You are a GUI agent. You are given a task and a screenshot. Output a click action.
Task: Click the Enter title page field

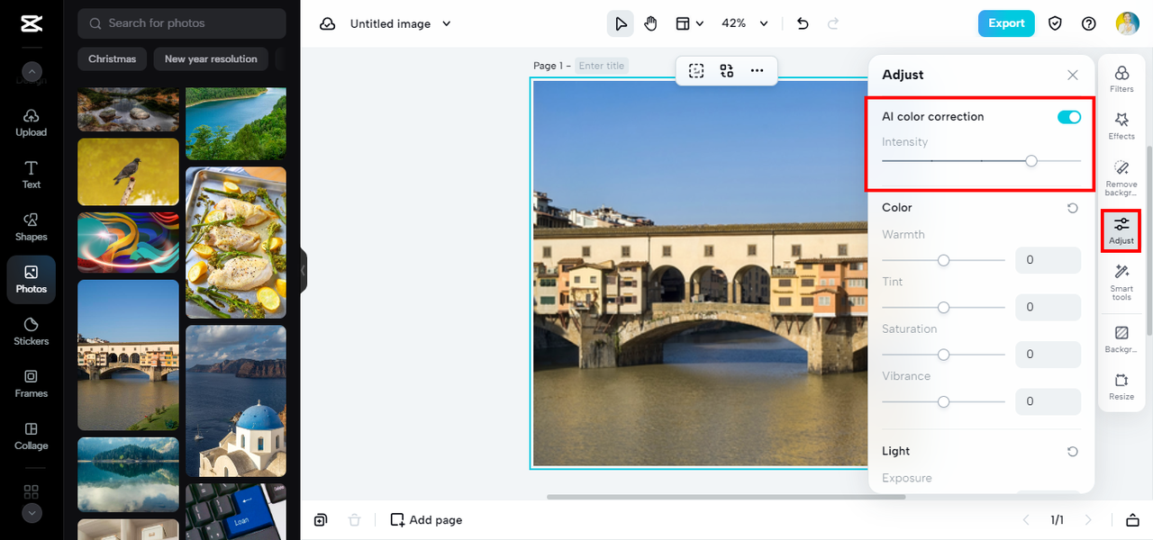(x=602, y=66)
